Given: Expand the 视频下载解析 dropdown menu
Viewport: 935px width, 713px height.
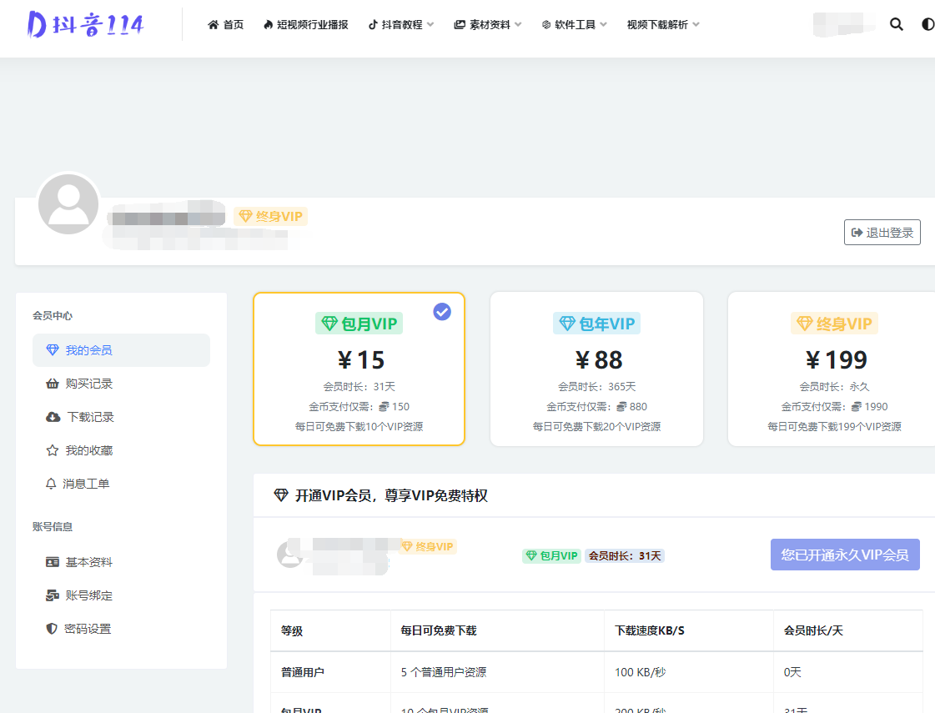Looking at the screenshot, I should coord(663,24).
